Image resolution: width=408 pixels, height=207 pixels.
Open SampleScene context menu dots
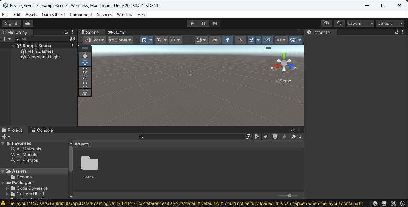(x=73, y=46)
